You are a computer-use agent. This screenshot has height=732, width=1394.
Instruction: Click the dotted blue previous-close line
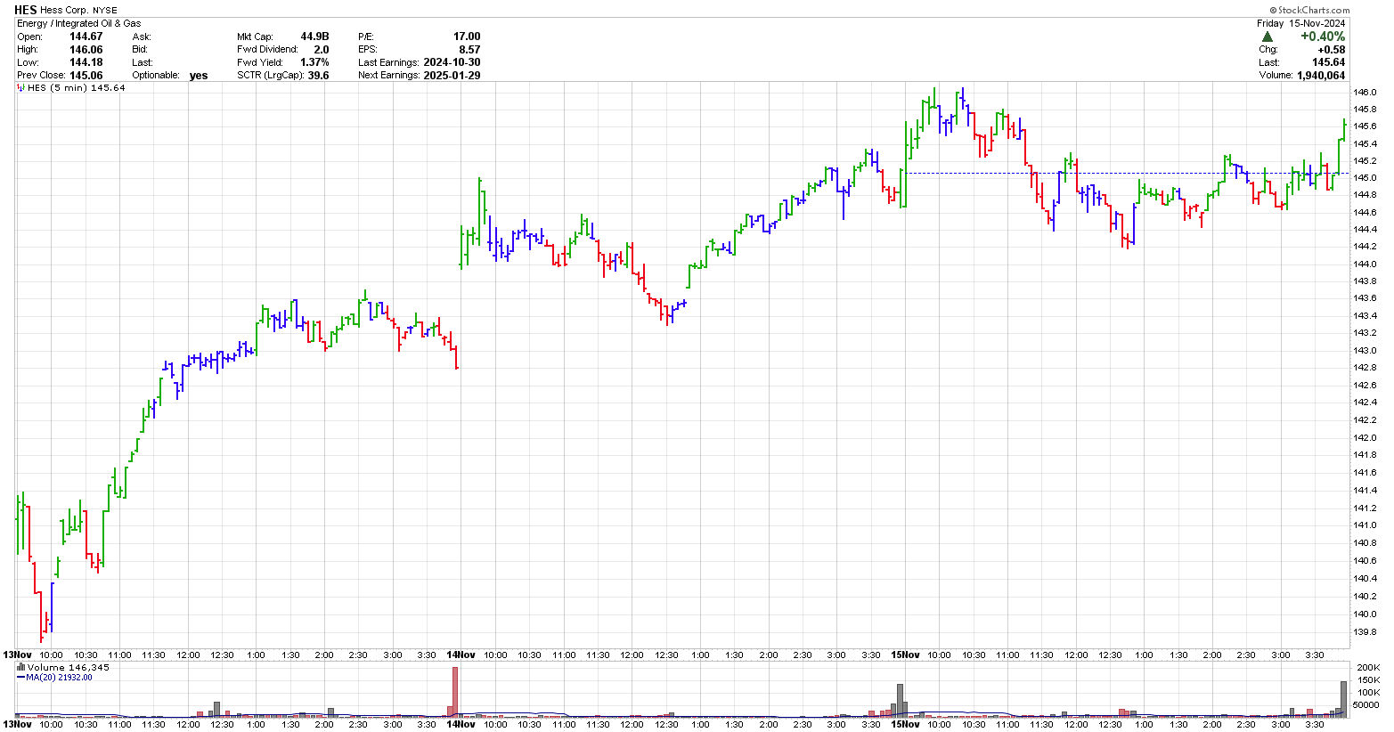(1127, 173)
